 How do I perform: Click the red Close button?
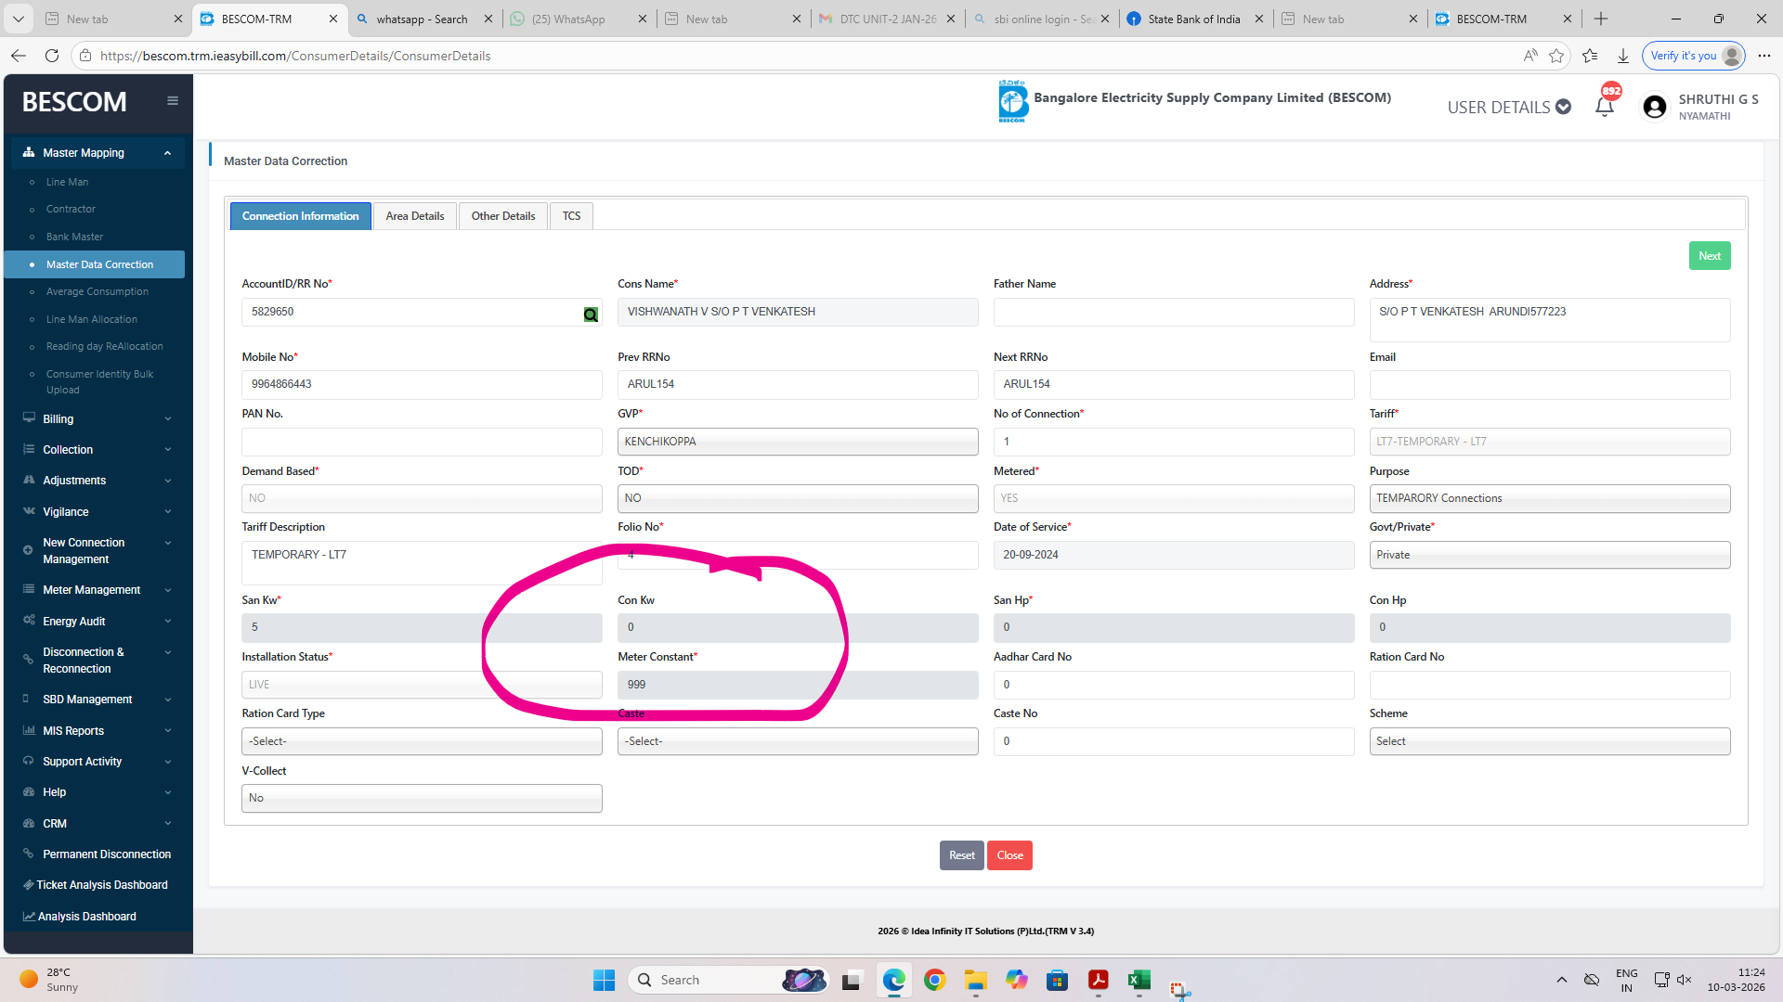pyautogui.click(x=1009, y=855)
